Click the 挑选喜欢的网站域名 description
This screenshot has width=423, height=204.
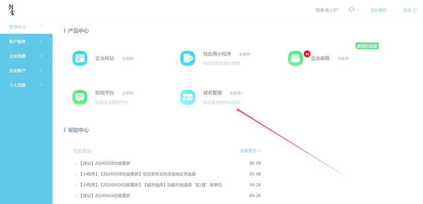pos(221,103)
